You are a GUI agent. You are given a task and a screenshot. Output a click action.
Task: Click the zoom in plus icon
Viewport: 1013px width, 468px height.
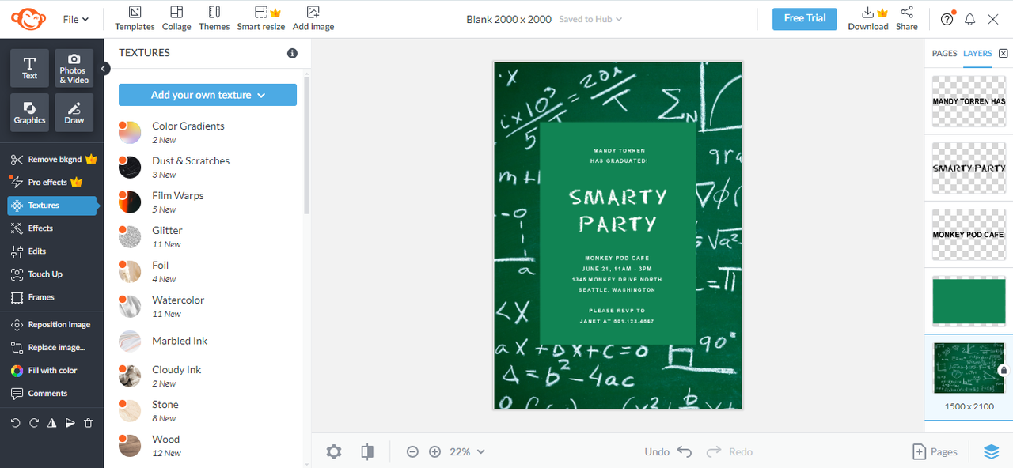434,451
